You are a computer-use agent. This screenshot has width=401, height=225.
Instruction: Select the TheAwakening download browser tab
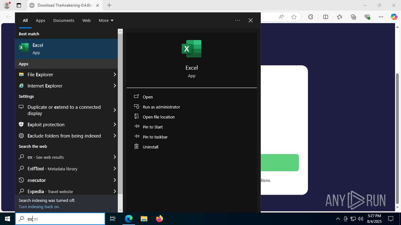click(65, 5)
